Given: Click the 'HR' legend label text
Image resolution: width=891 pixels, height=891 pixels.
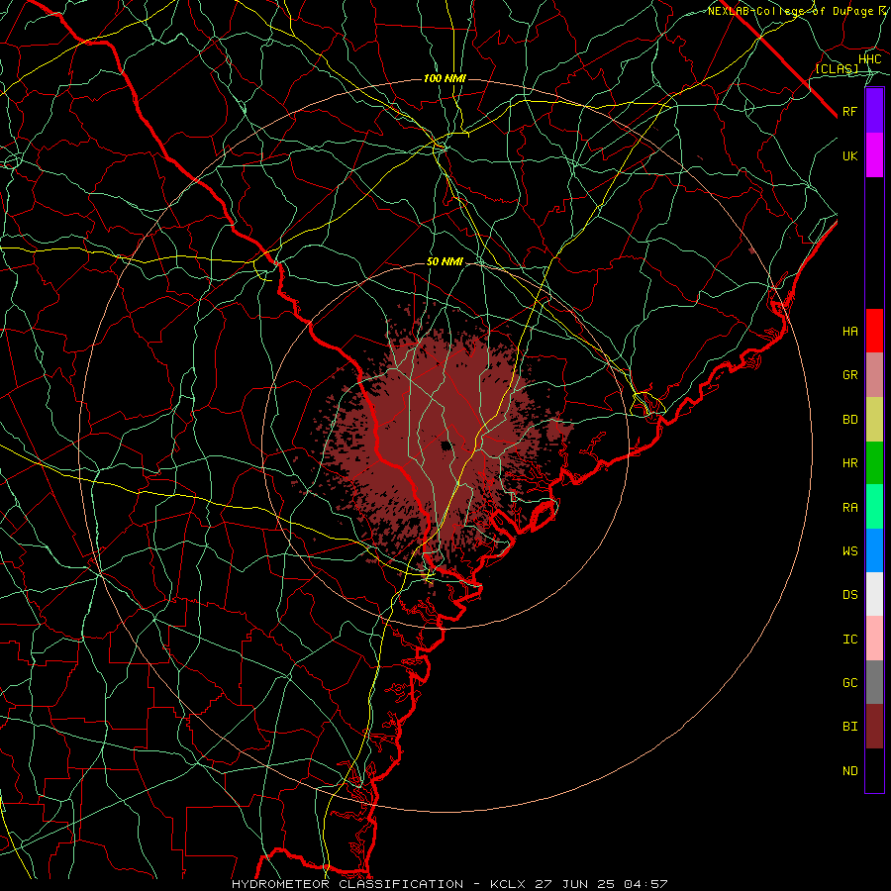Looking at the screenshot, I should (x=849, y=463).
